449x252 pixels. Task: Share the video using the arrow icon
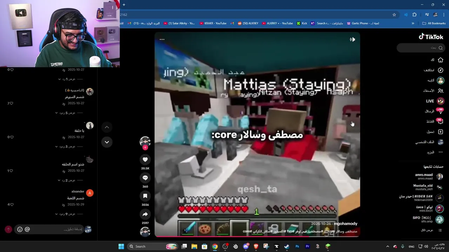point(145,214)
